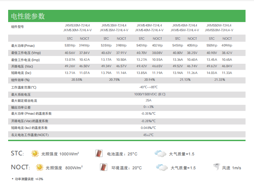The image size is (254, 192).
Task: Click the 名义电池工作温度(NOCT) row label
Action: tap(30, 135)
